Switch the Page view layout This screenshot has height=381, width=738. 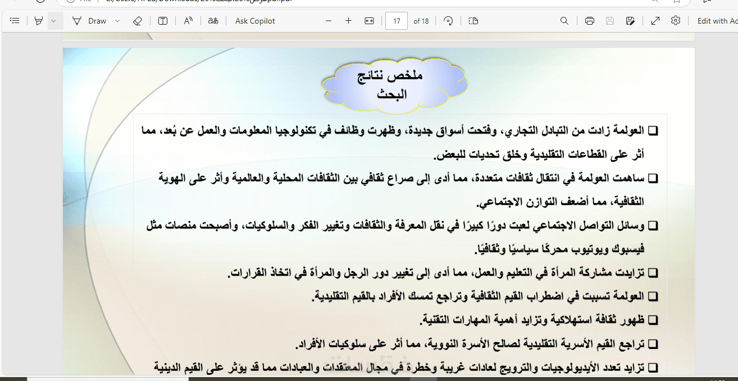pos(473,21)
